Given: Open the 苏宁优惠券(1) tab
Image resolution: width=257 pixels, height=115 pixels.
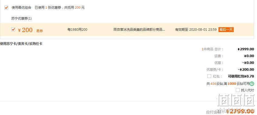Looking at the screenshot, I should click(21, 18).
